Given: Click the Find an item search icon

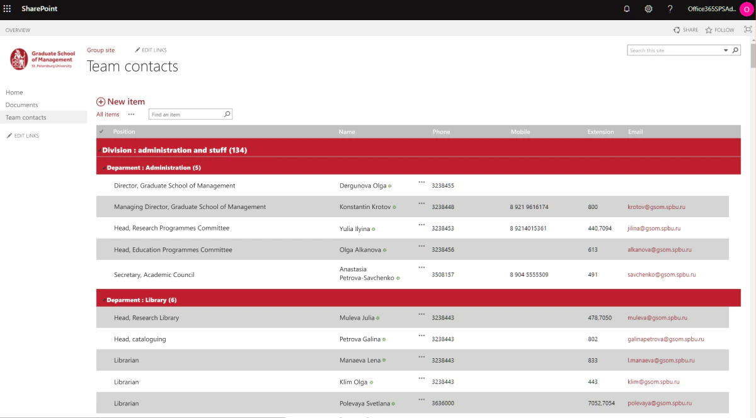Looking at the screenshot, I should pos(227,114).
